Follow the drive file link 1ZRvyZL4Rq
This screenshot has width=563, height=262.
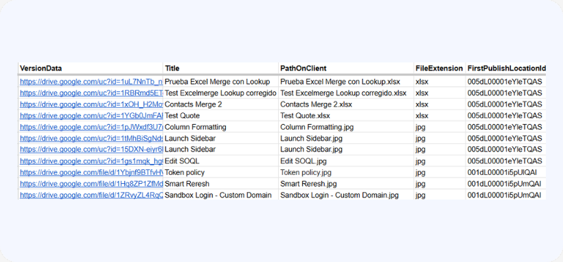click(91, 195)
